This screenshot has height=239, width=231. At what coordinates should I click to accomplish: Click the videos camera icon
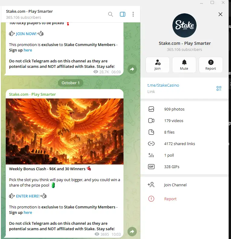(151, 121)
